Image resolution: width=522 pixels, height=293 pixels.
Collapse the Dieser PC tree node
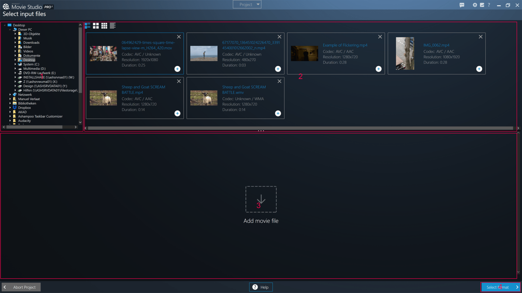pyautogui.click(x=10, y=30)
